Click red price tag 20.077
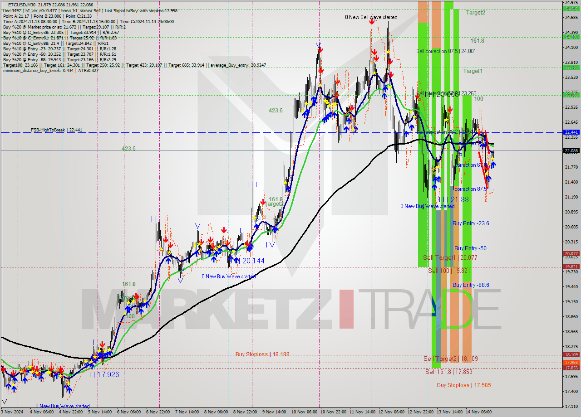This screenshot has height=417, width=581. (x=571, y=254)
